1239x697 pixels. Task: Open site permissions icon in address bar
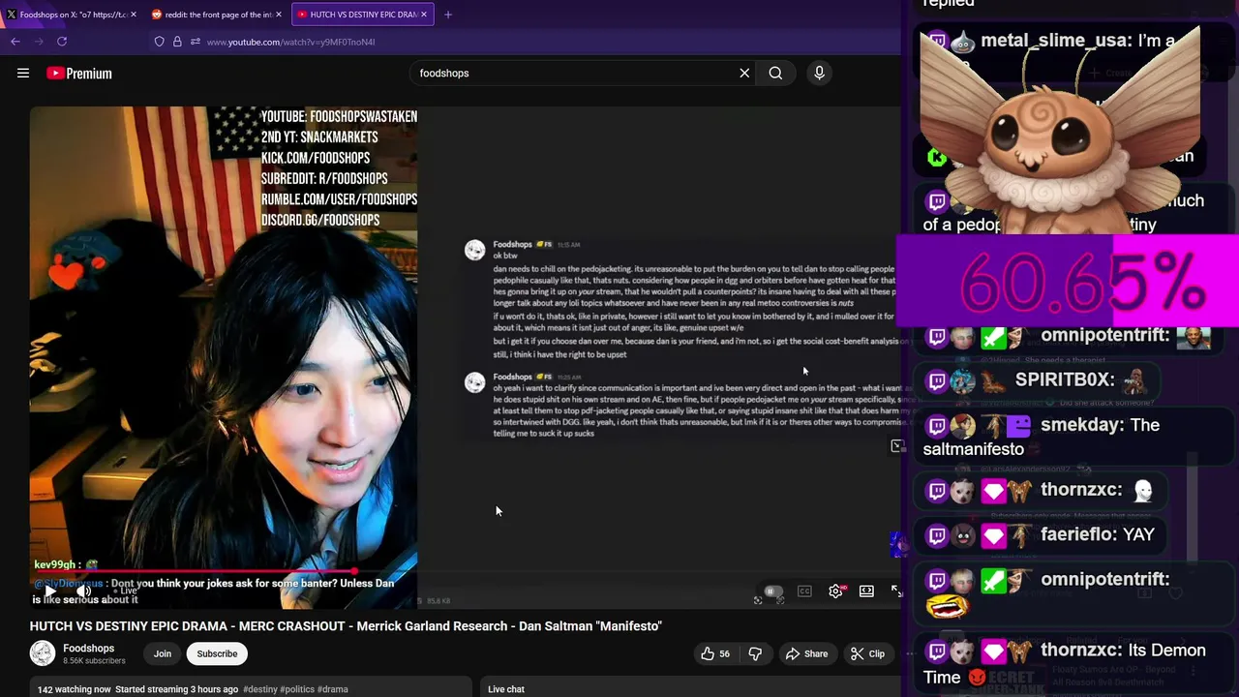(x=195, y=42)
